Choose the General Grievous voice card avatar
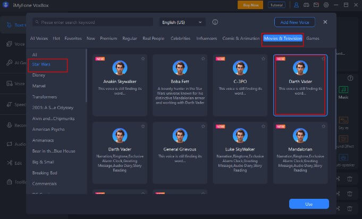Screen dimensions: 362x219 click(x=180, y=136)
